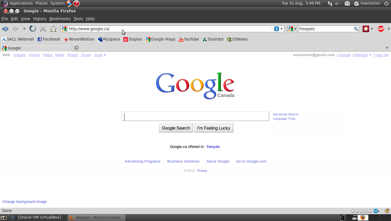Bookmark this page with the star icon

[271, 29]
